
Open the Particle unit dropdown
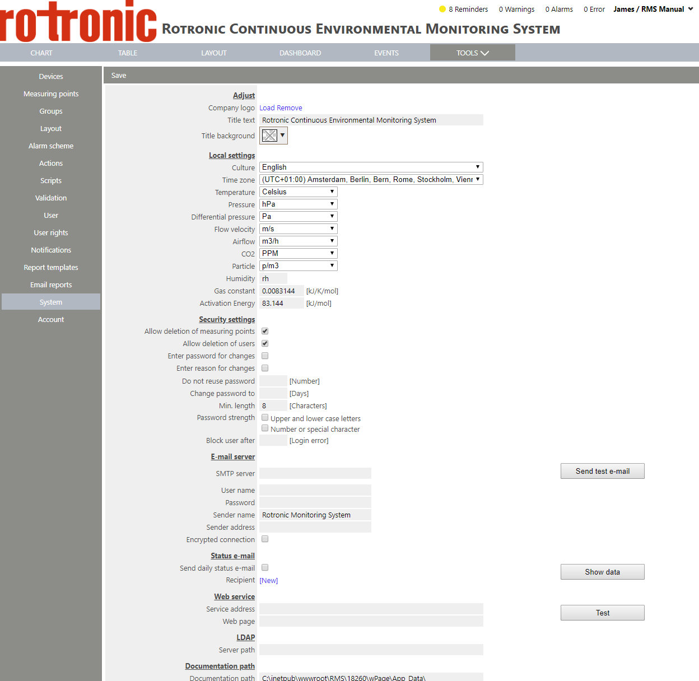[298, 265]
